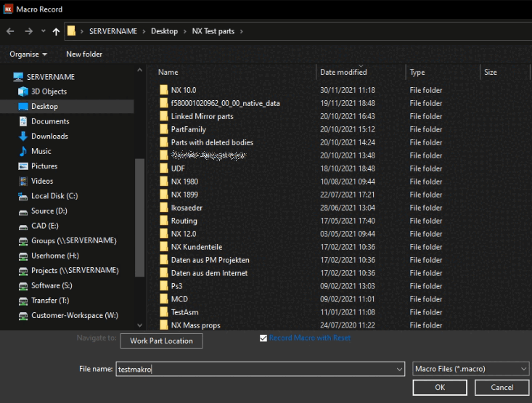Expand chevron after NX Test parts breadcrumb
Viewport: 532px width, 403px height.
pos(242,31)
